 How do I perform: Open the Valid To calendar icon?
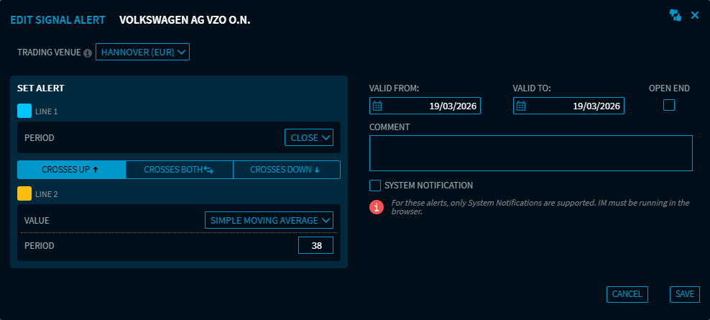(x=521, y=106)
